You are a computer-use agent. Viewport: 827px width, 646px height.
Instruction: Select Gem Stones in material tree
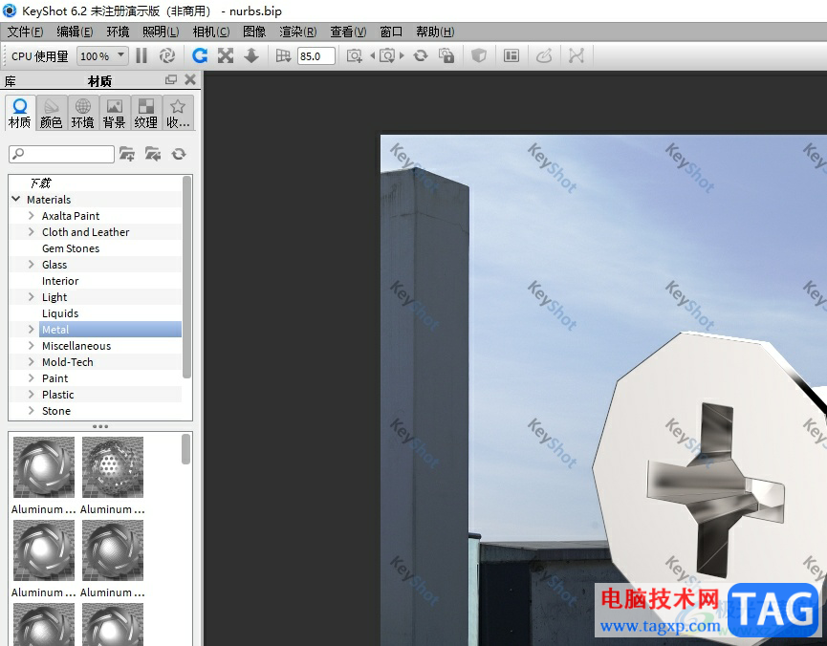[x=71, y=248]
